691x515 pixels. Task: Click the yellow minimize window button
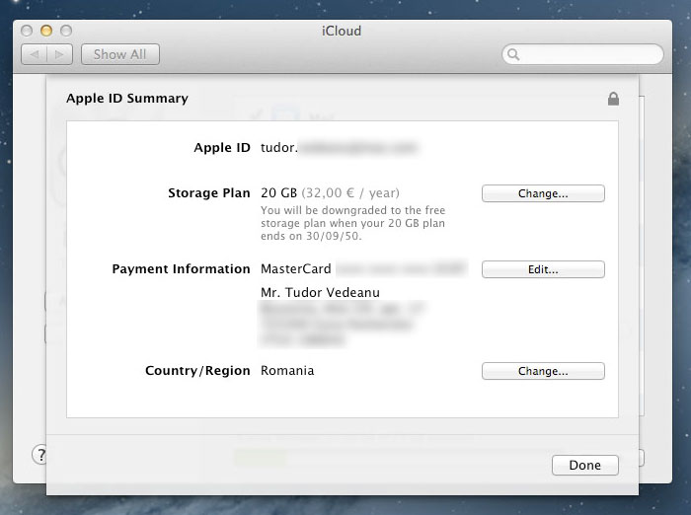[46, 31]
